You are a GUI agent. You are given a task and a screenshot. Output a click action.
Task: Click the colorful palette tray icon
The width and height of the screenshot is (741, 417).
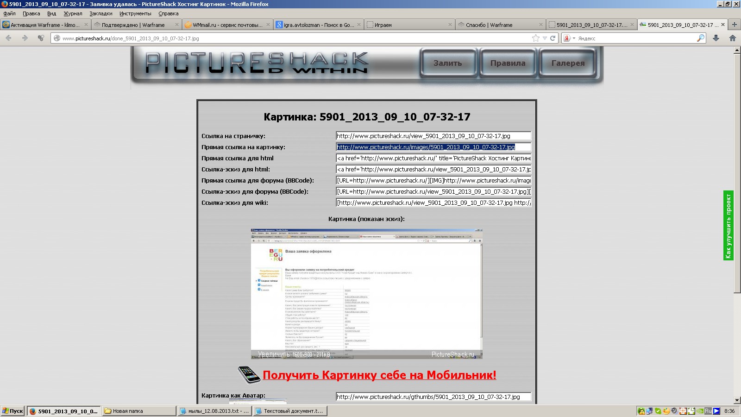pos(666,411)
